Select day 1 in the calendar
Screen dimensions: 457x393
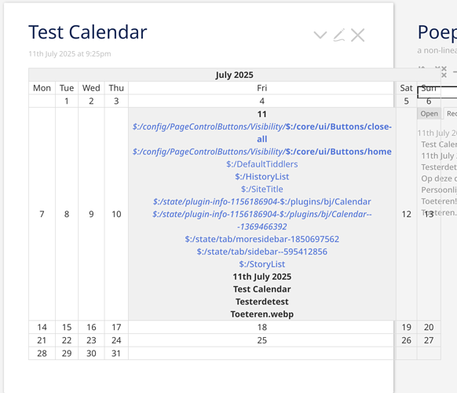pyautogui.click(x=67, y=101)
